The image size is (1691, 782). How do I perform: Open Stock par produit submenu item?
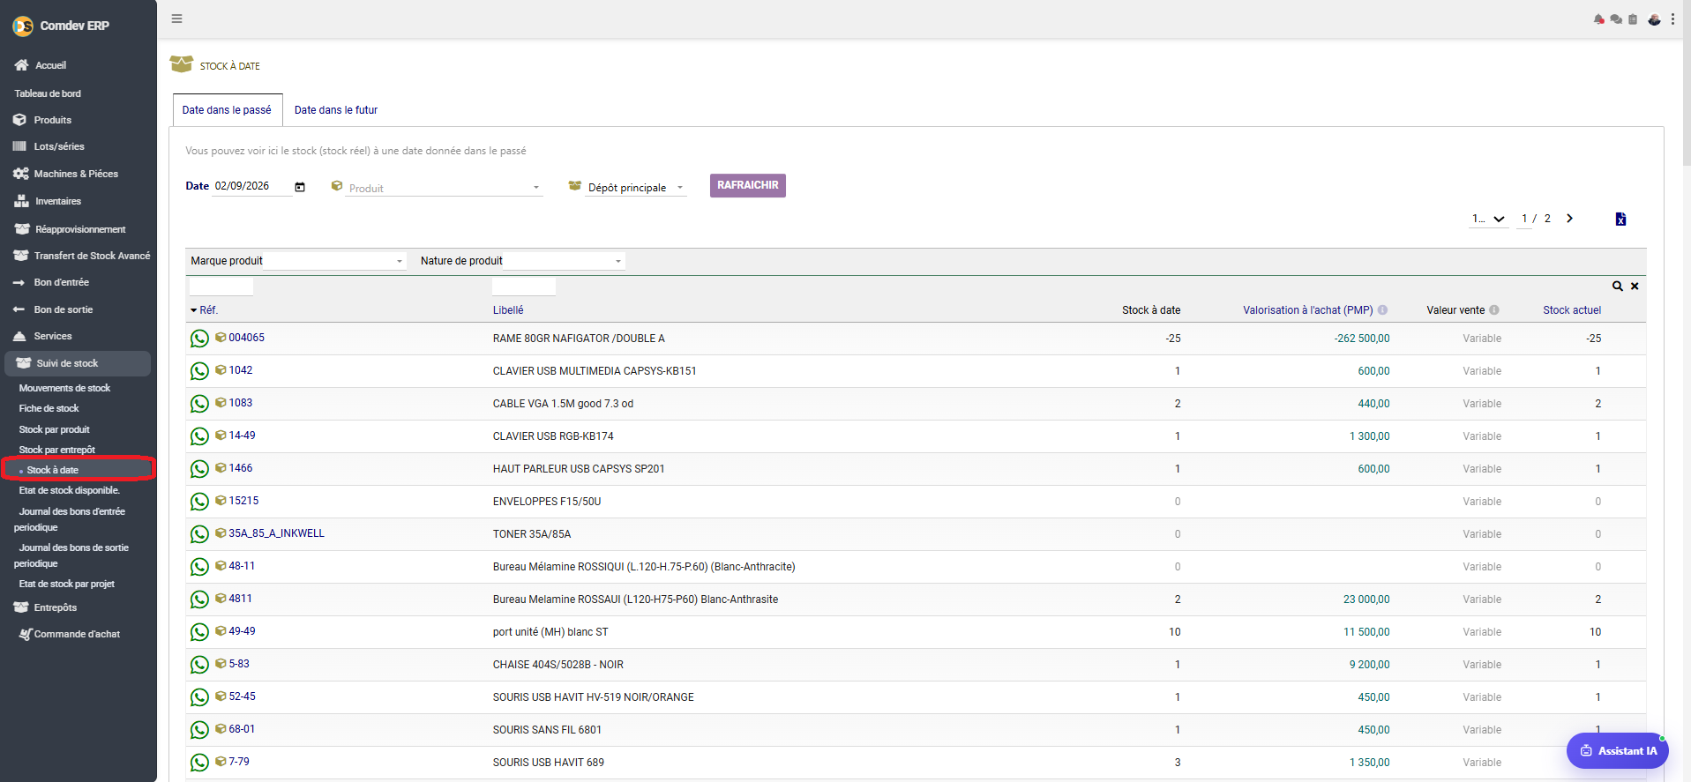(x=54, y=429)
